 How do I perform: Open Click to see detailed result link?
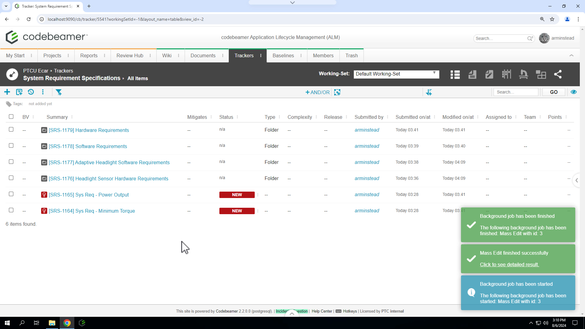click(x=509, y=265)
